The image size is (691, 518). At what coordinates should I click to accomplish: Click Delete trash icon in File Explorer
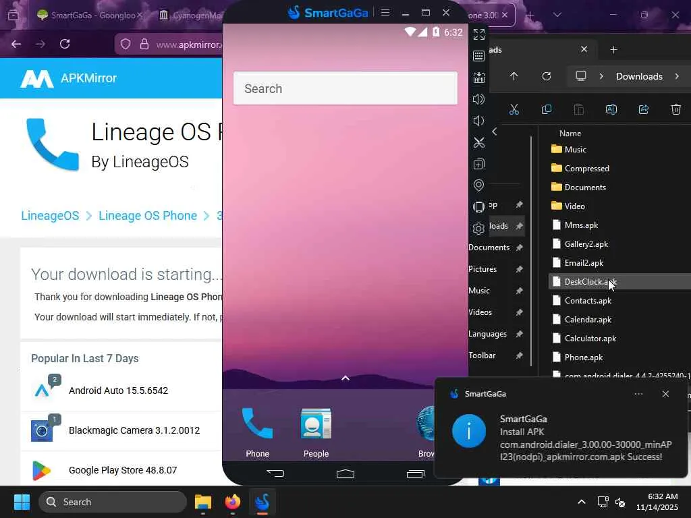[x=676, y=109]
